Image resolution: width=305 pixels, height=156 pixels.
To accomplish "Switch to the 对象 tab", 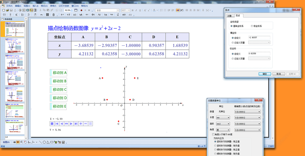I will coord(229,16).
